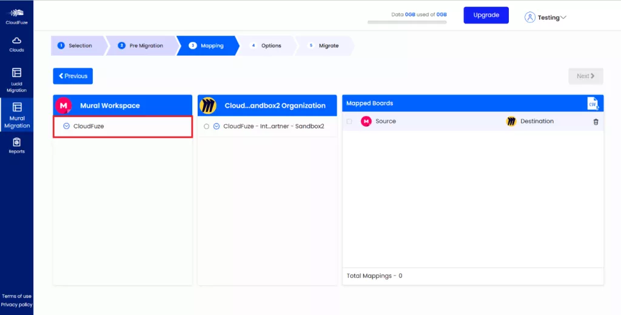Click the Miro logo in organization header
The image size is (621, 315).
coord(208,105)
